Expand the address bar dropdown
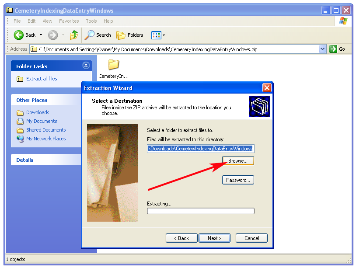Viewport: 356px width, 268px height. pyautogui.click(x=322, y=49)
